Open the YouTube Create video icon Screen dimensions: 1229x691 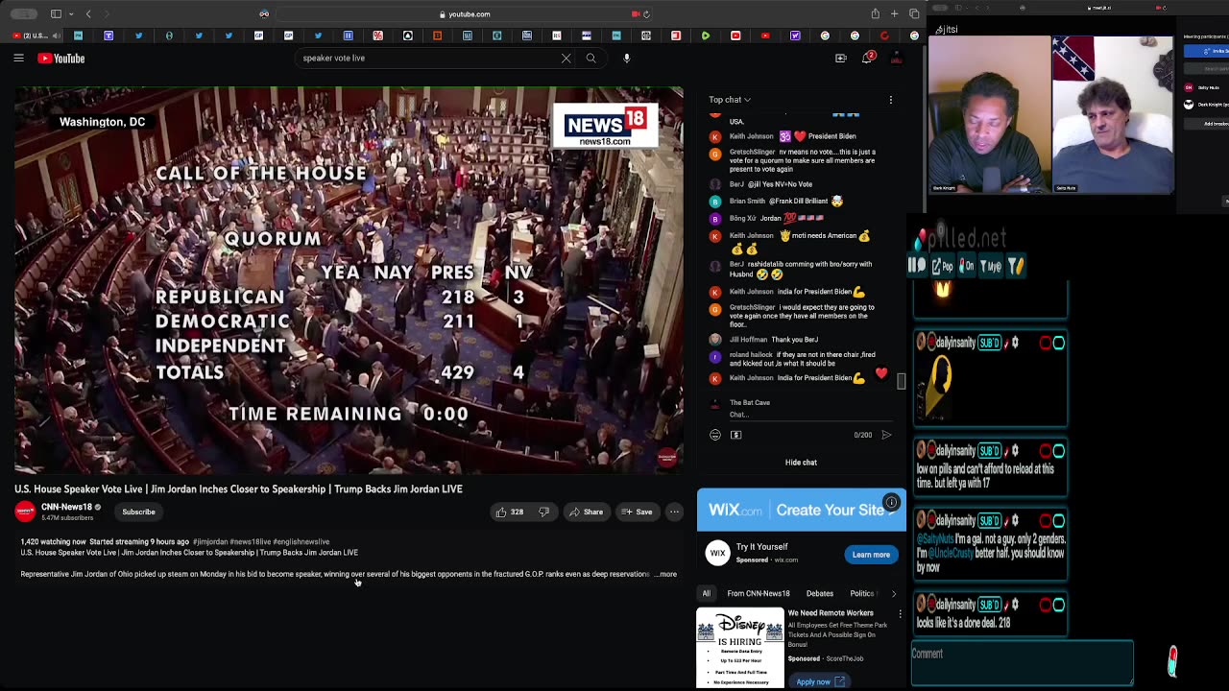841,59
